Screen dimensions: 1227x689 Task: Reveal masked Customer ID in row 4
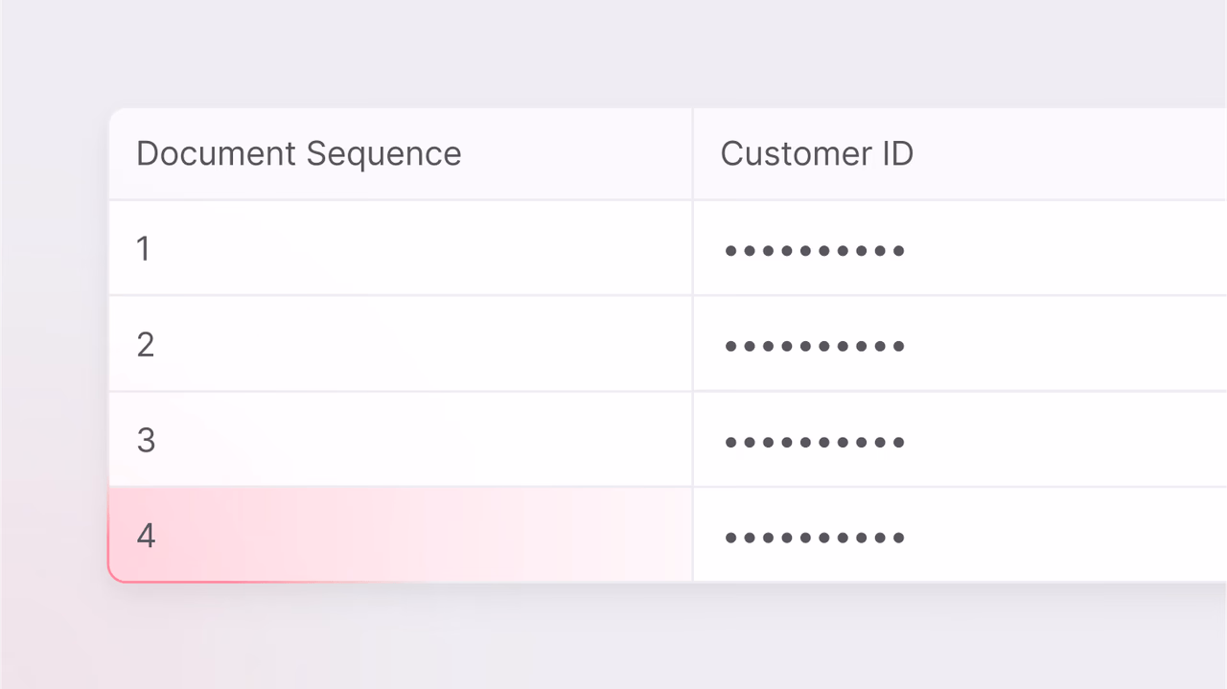[x=815, y=538]
